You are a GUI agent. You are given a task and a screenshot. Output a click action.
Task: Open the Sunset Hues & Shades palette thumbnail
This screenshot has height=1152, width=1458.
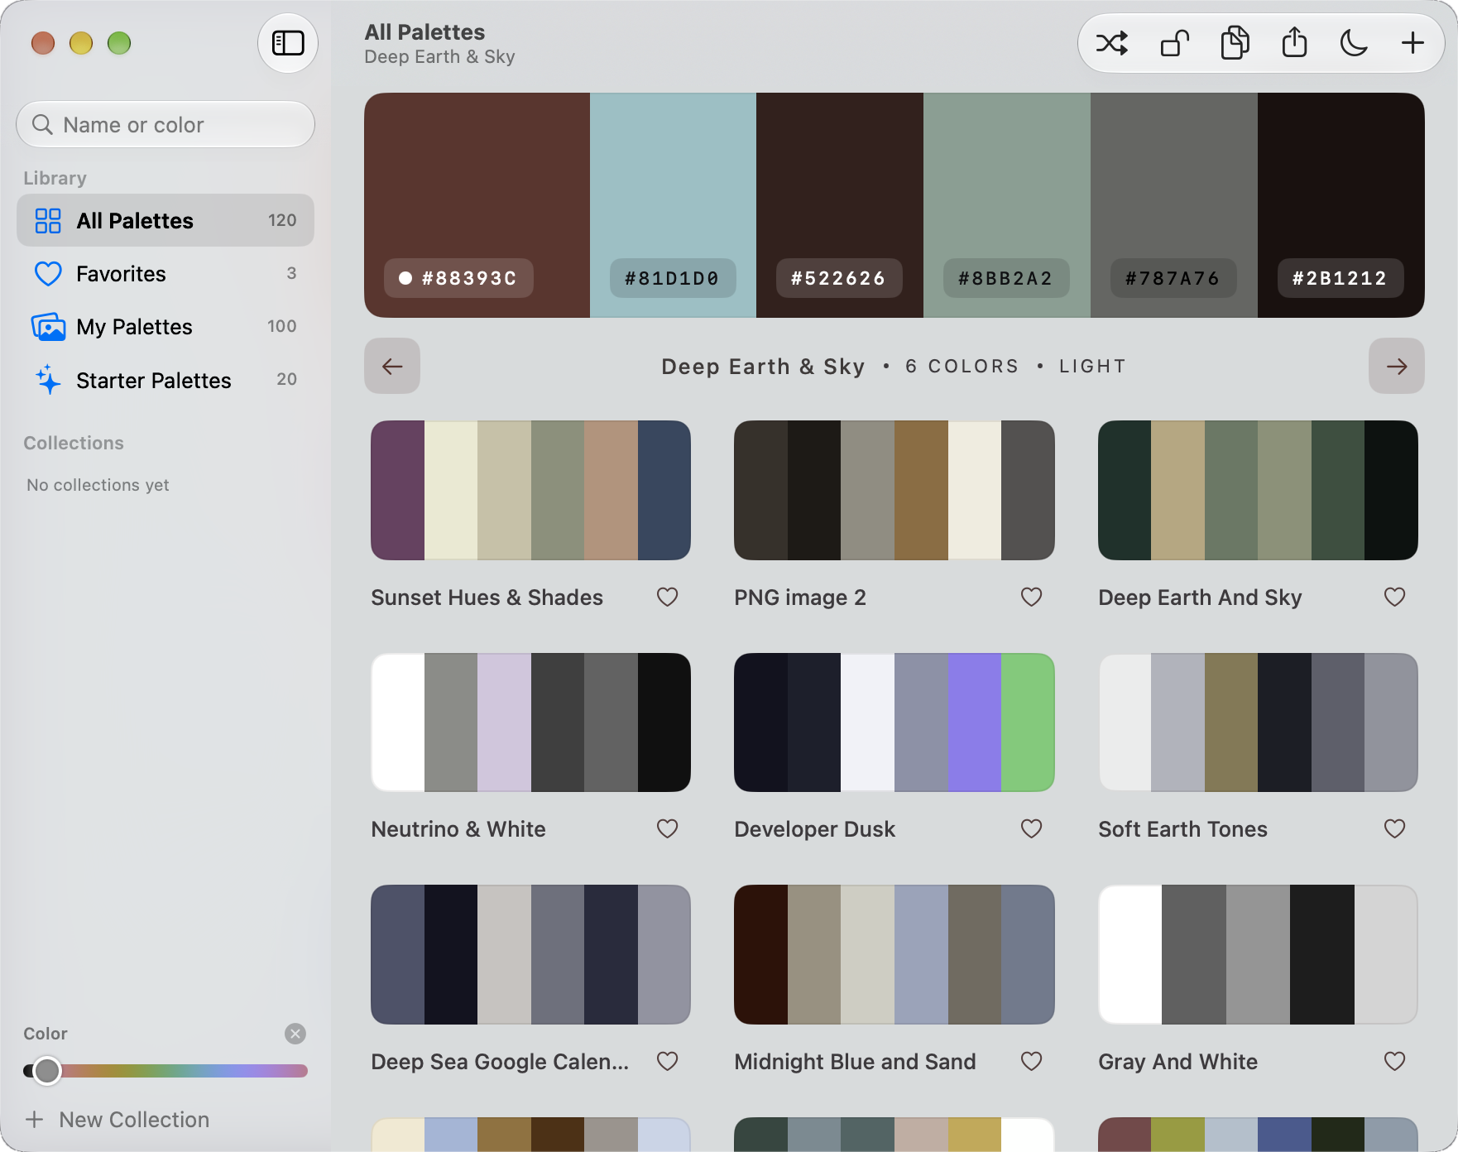pyautogui.click(x=530, y=490)
